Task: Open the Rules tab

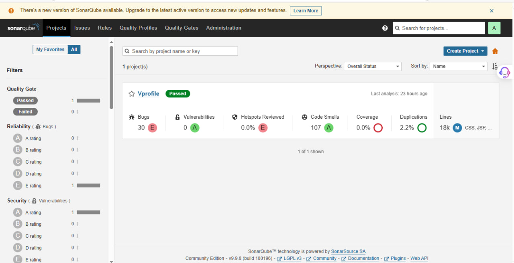Action: pos(105,28)
